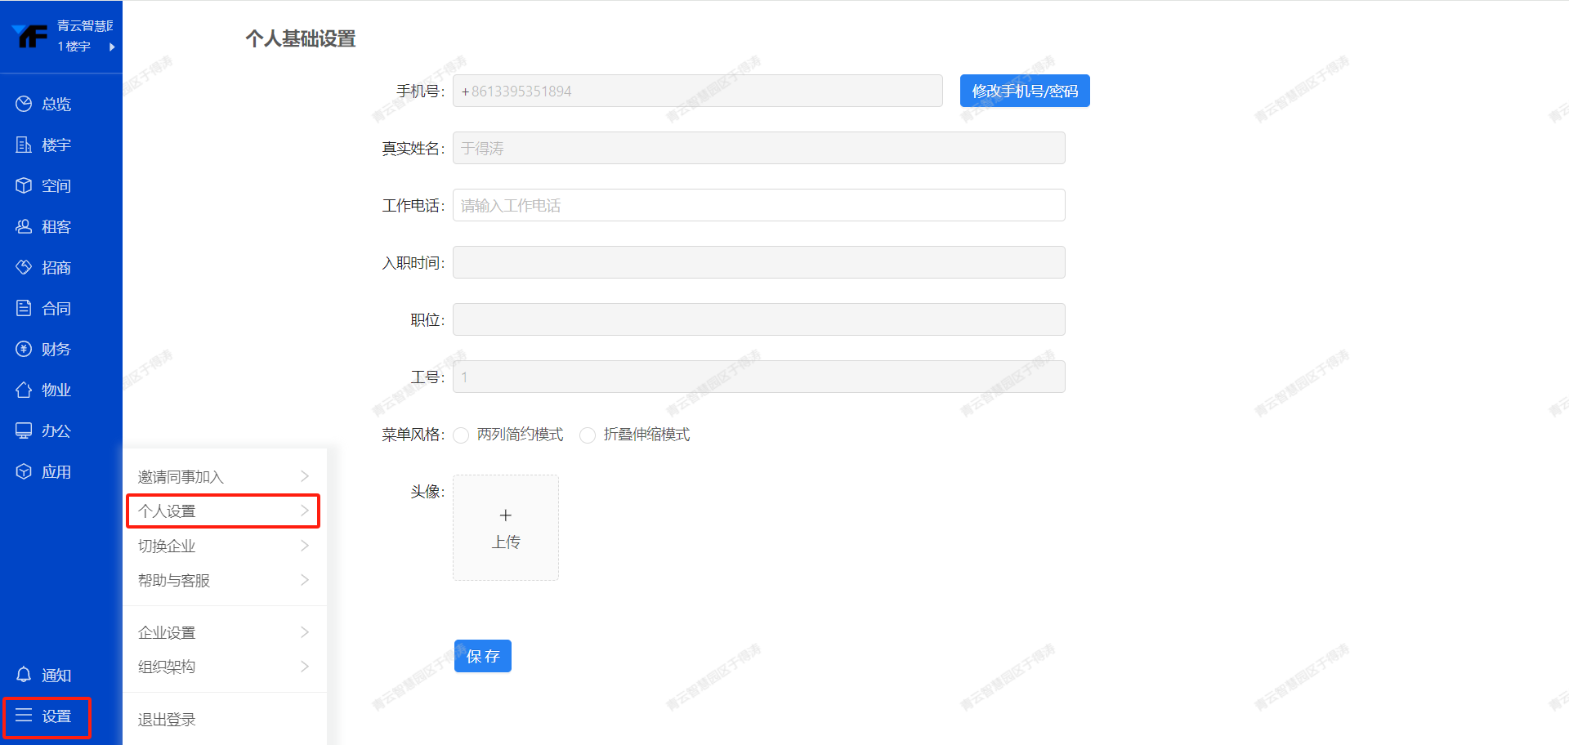Image resolution: width=1569 pixels, height=745 pixels.
Task: Click the 修改手机号/密码 button
Action: [x=1025, y=91]
